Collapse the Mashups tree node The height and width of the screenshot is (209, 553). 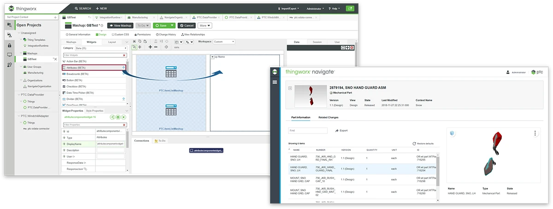click(22, 53)
